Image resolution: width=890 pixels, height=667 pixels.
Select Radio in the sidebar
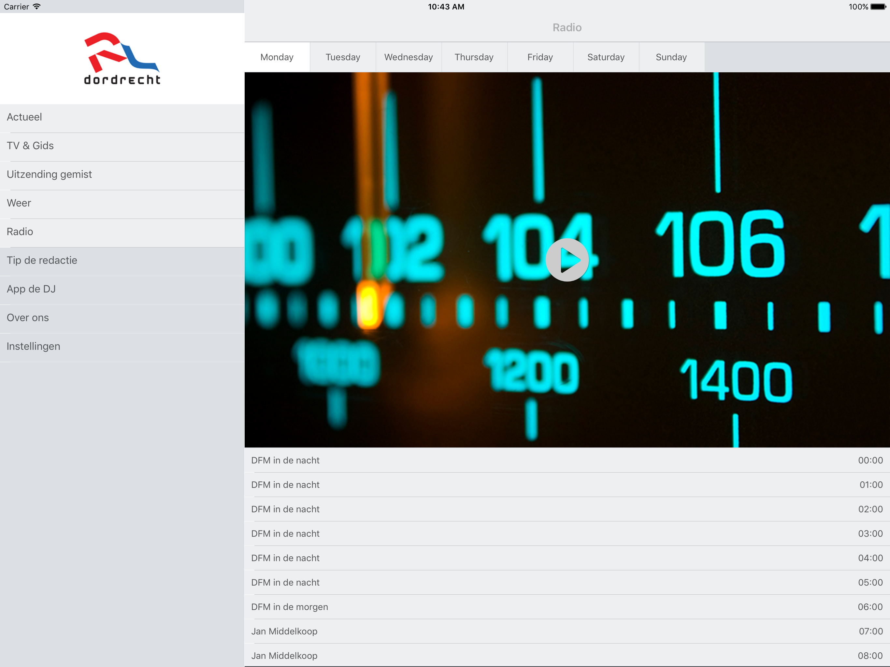(x=122, y=233)
